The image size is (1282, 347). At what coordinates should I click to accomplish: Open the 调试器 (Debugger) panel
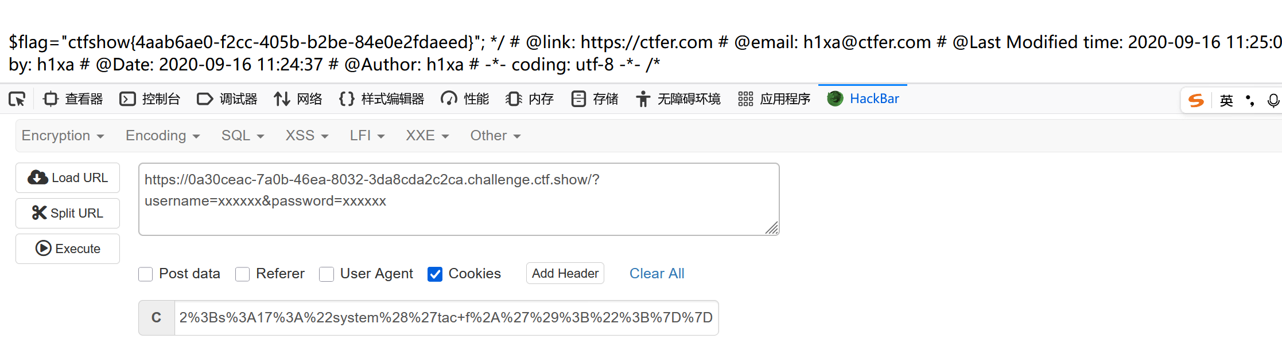[x=227, y=98]
